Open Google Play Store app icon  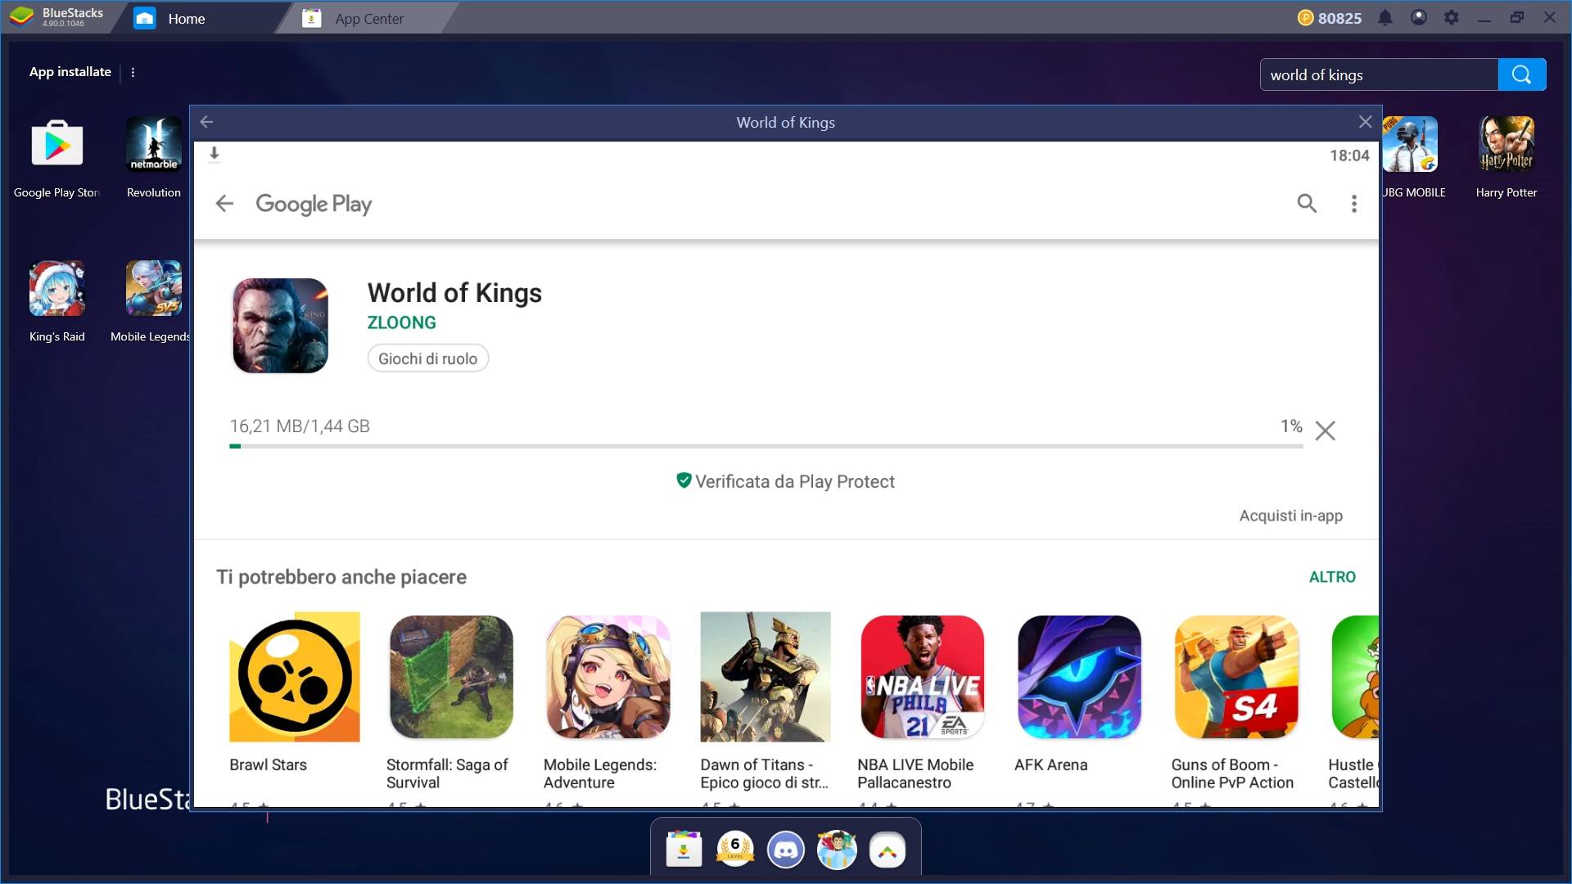click(56, 145)
